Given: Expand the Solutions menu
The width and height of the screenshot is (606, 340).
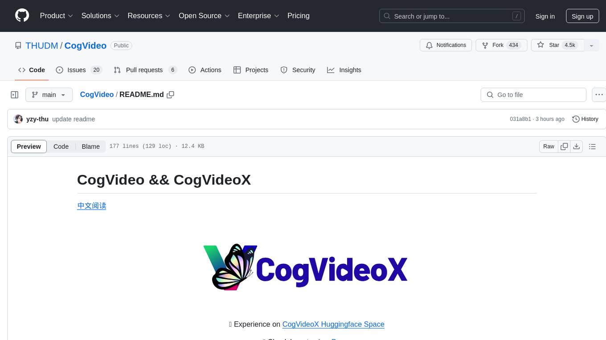Looking at the screenshot, I should (100, 16).
